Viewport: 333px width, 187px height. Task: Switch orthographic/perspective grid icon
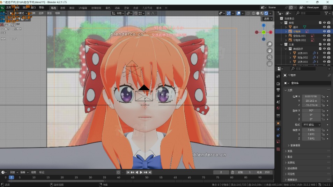click(269, 64)
